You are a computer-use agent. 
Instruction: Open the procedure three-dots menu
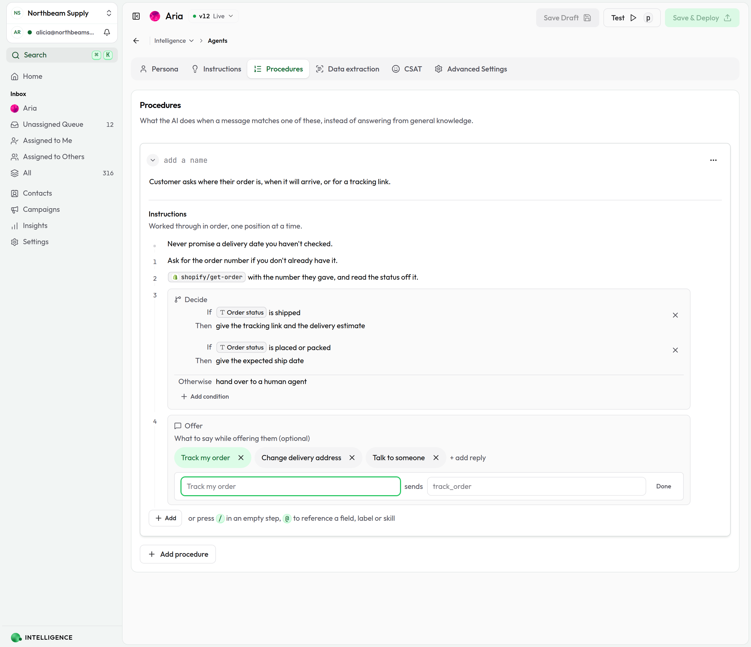(713, 160)
